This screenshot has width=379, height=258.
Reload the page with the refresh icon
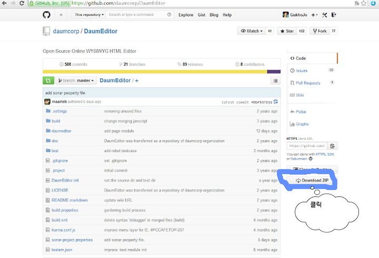point(22,3)
